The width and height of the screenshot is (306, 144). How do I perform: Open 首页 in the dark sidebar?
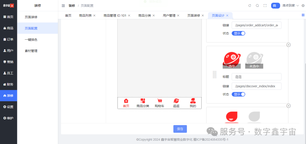pyautogui.click(x=8, y=17)
